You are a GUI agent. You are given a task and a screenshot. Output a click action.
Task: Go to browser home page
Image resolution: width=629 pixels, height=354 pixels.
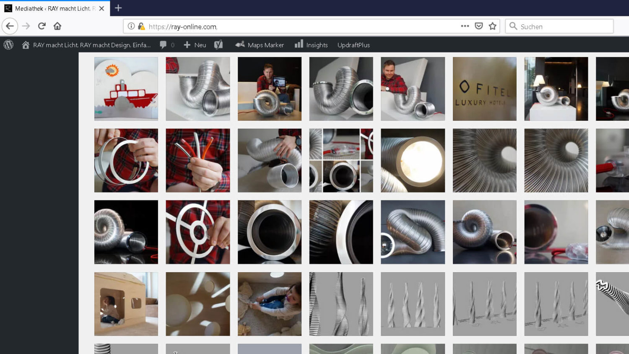coord(57,26)
